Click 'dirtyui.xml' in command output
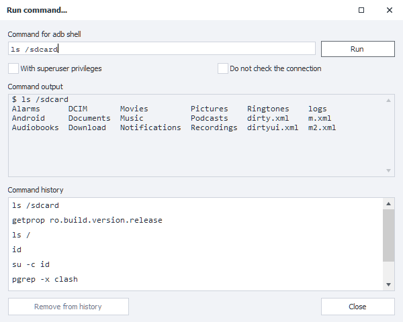403x322 pixels. click(273, 127)
